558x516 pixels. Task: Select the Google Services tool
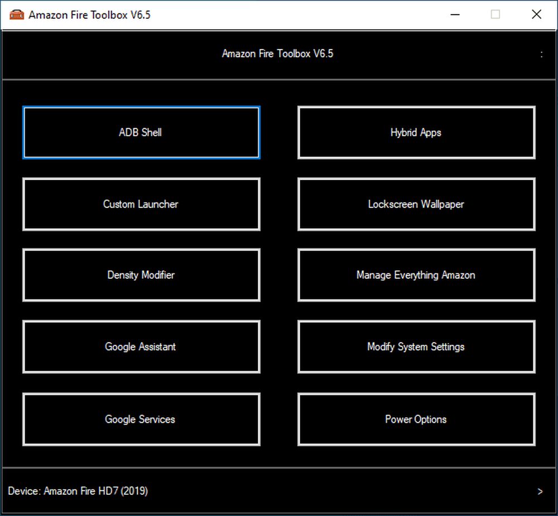click(141, 419)
